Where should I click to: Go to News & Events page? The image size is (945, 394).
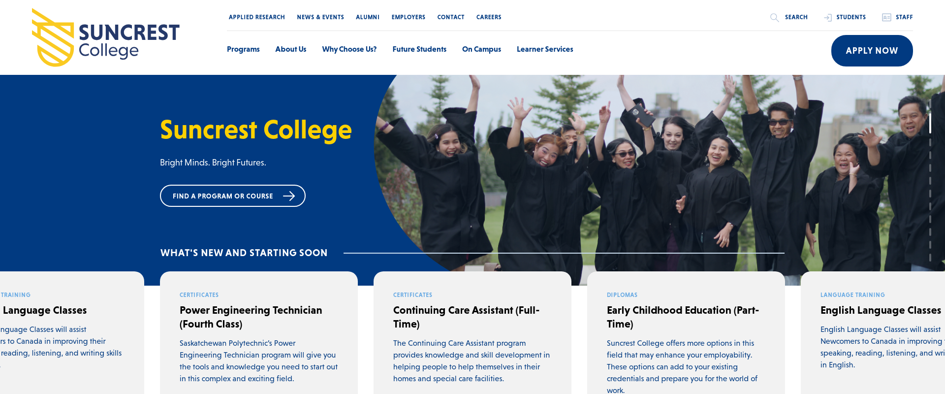pos(320,17)
